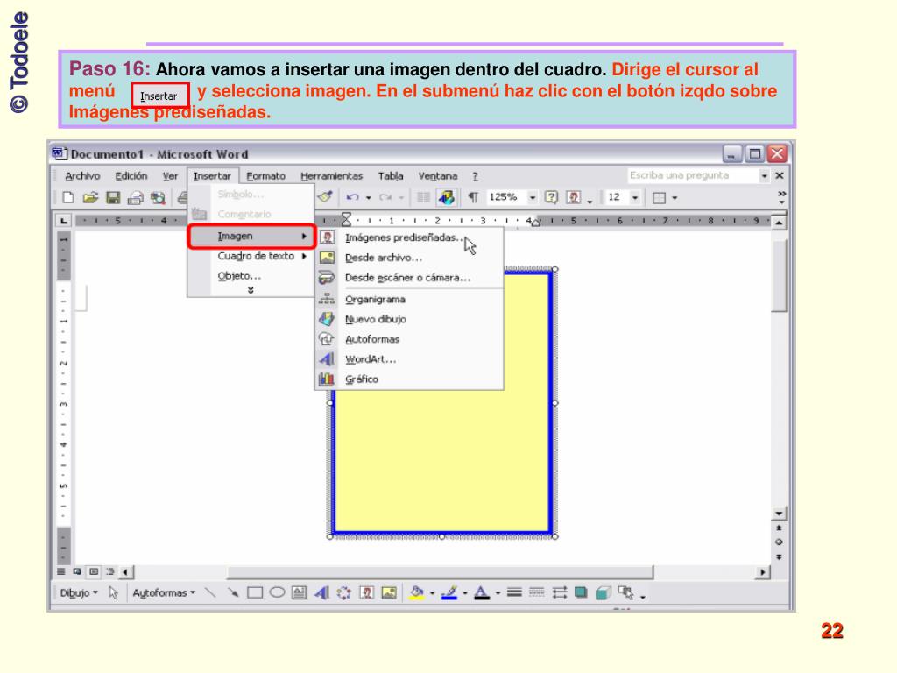Click the Font Color A swatch

(x=483, y=593)
